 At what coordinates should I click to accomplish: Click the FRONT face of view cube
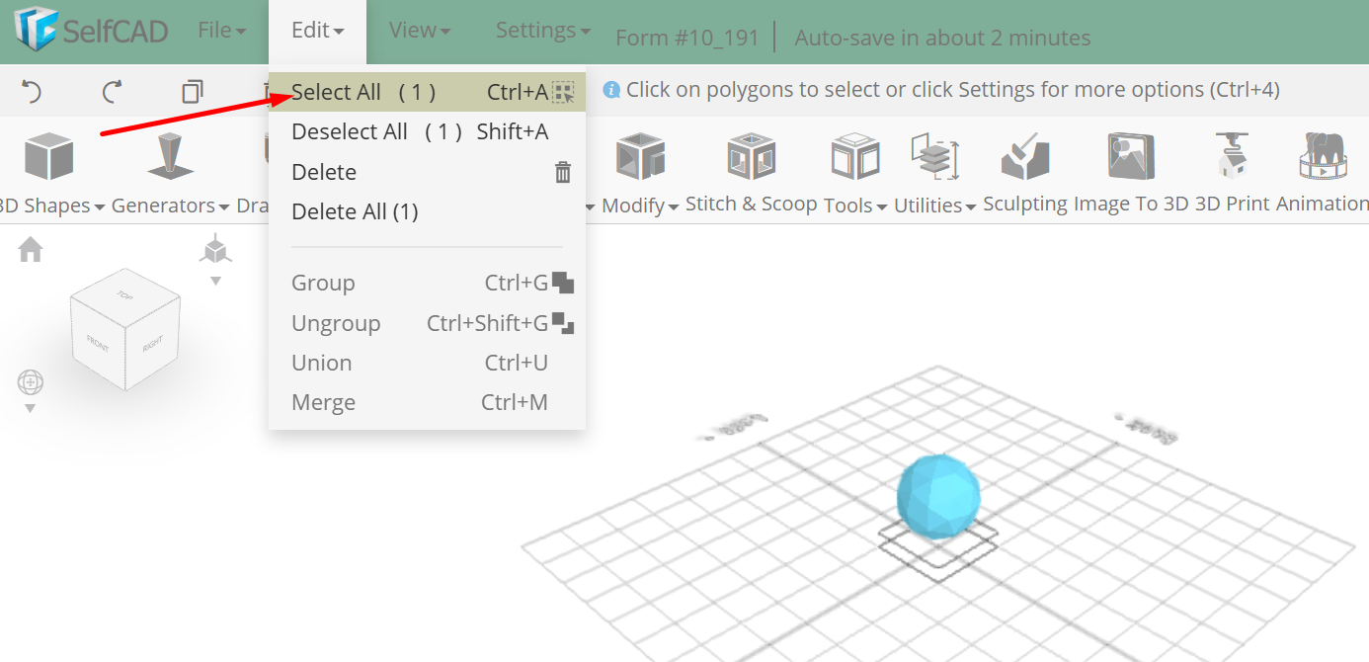click(98, 345)
